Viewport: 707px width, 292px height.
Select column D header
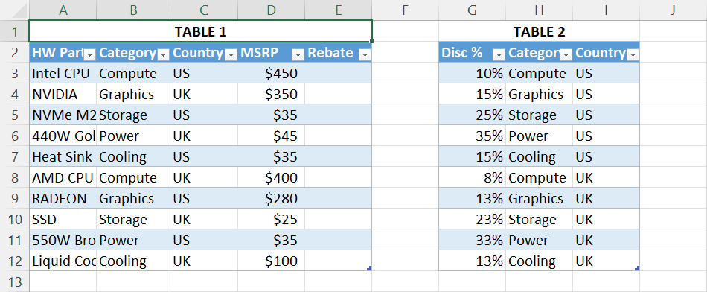271,10
